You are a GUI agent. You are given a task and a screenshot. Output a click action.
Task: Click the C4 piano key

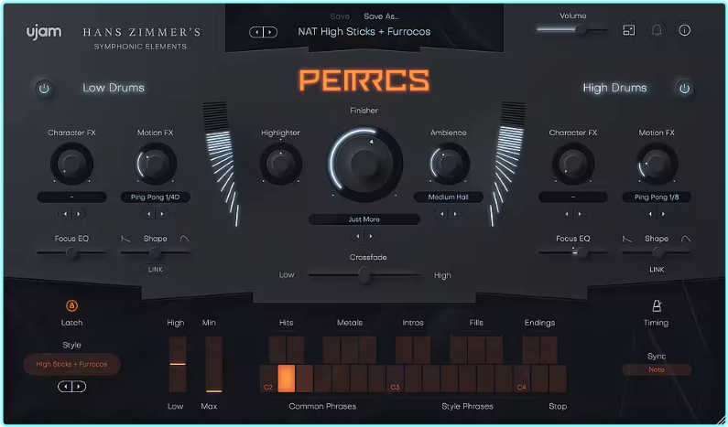coord(522,379)
